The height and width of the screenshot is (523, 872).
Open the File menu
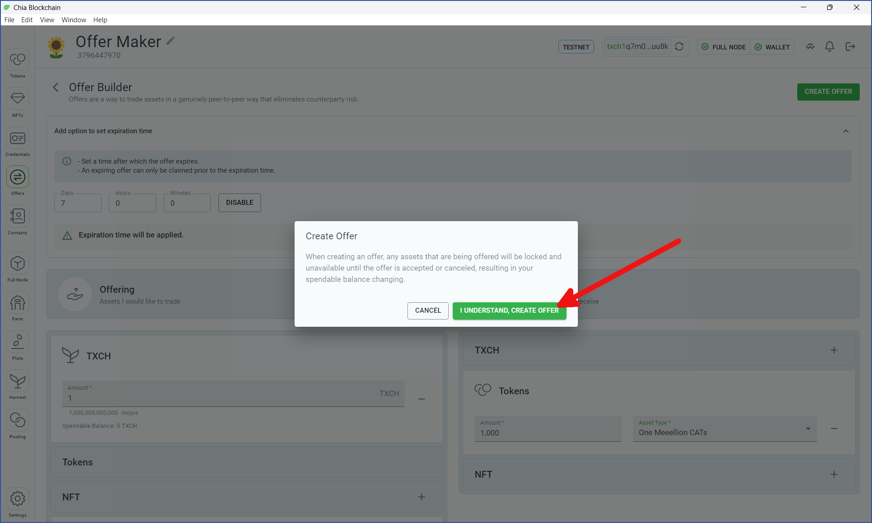[x=9, y=20]
